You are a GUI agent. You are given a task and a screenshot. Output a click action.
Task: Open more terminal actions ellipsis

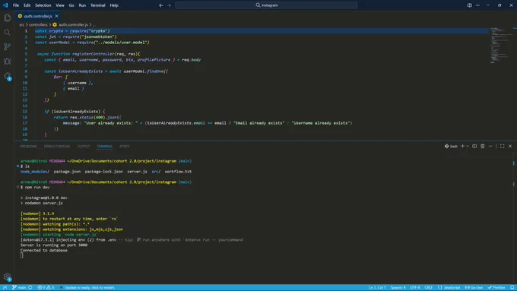click(x=490, y=146)
